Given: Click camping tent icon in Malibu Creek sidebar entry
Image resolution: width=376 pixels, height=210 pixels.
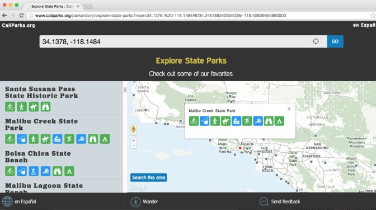Looking at the screenshot, I should pyautogui.click(x=105, y=139).
